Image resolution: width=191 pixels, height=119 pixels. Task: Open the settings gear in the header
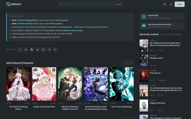point(164,4)
